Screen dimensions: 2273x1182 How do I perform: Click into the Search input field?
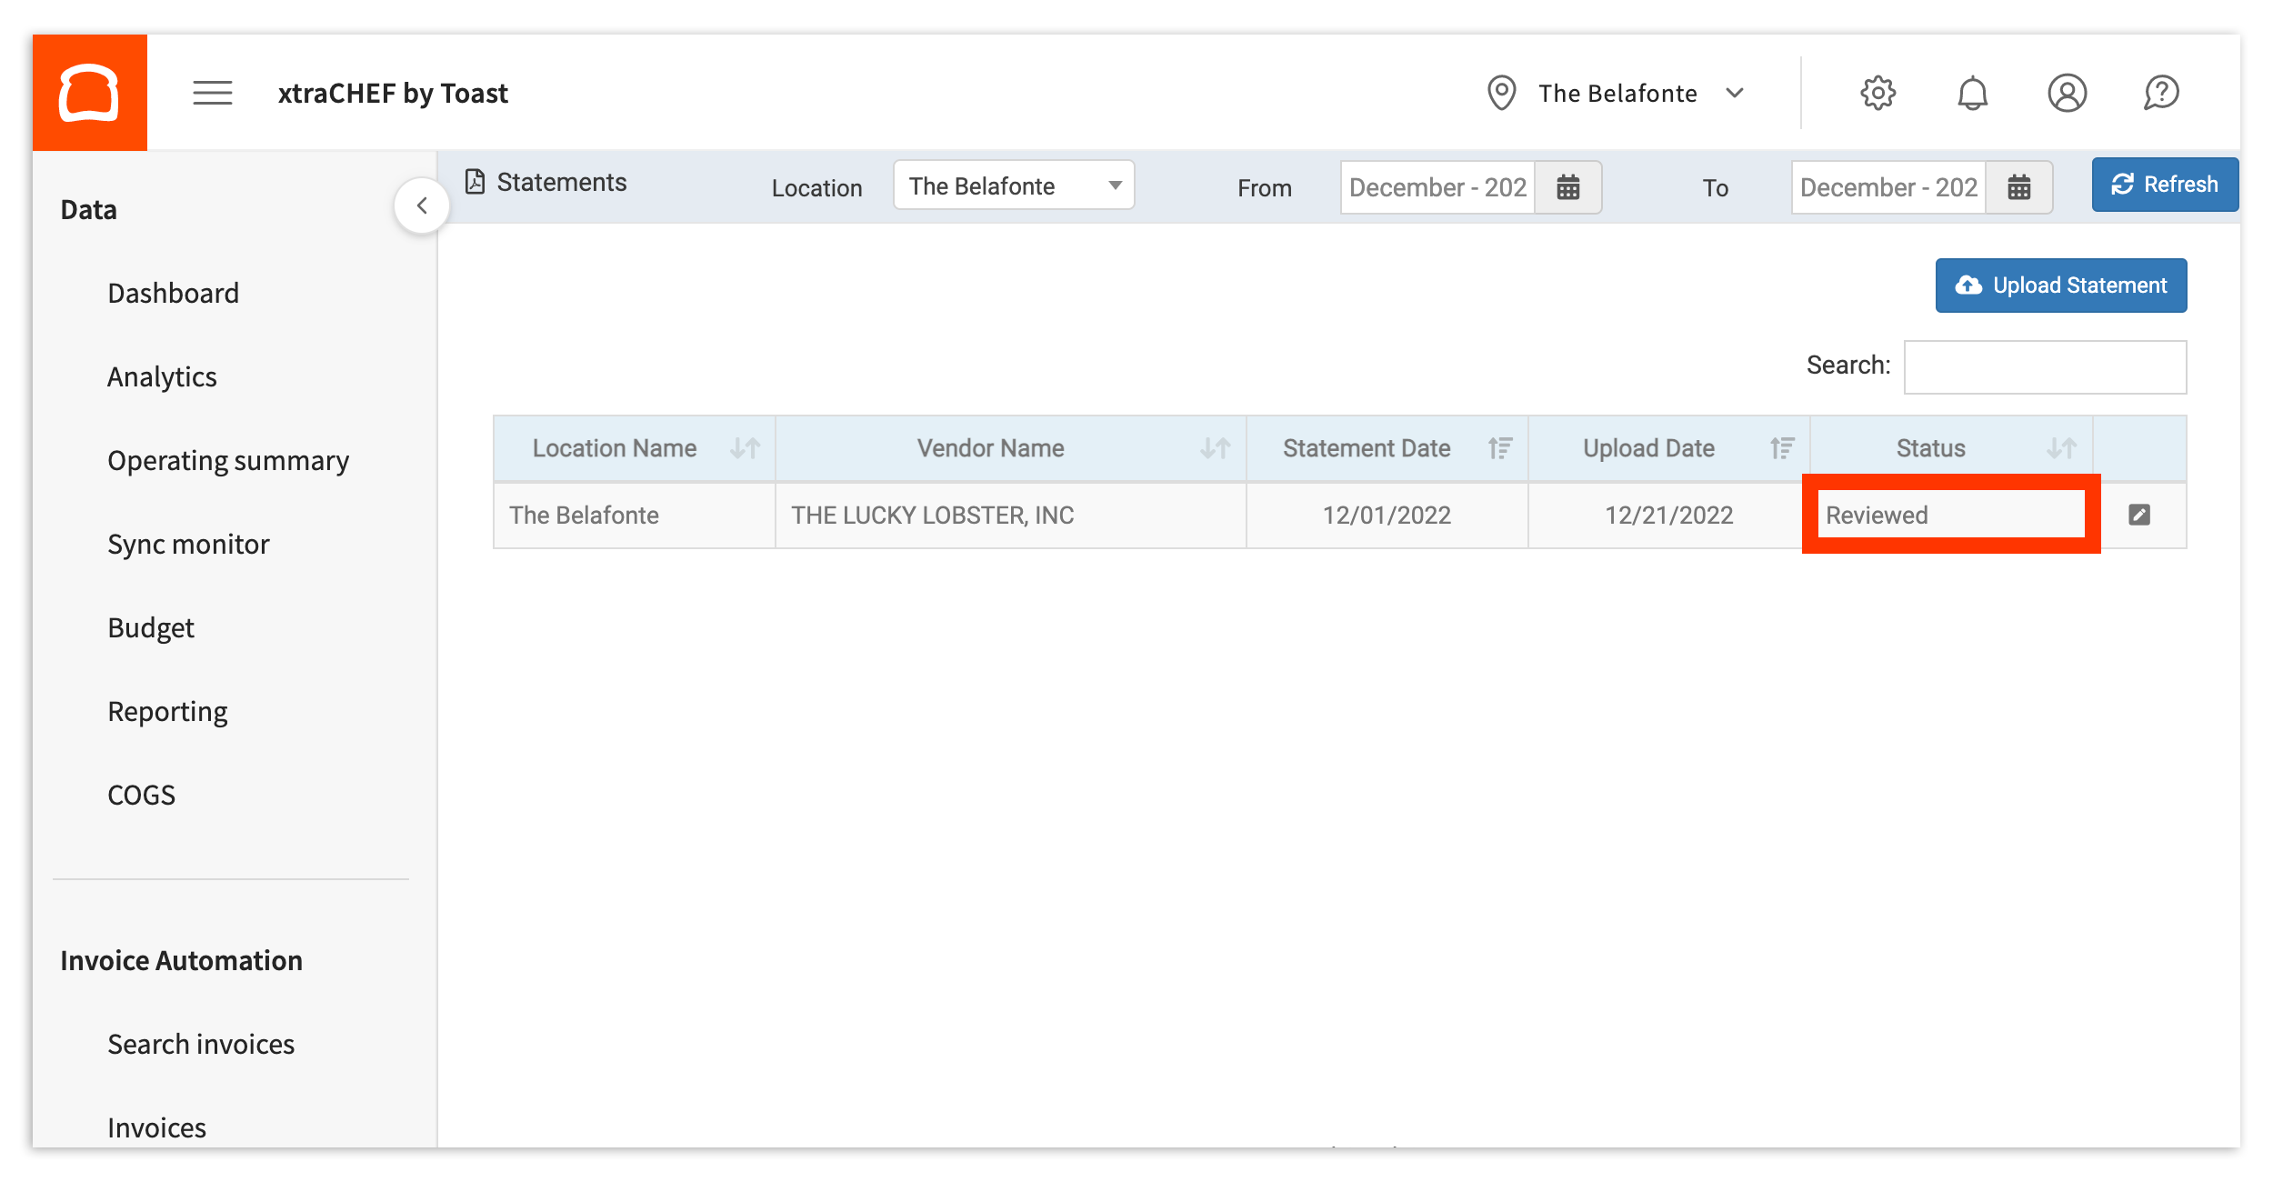coord(2044,367)
